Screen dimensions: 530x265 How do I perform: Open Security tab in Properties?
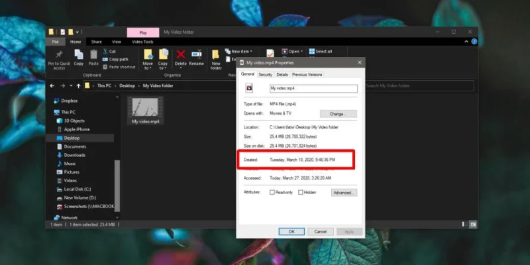[x=266, y=75]
